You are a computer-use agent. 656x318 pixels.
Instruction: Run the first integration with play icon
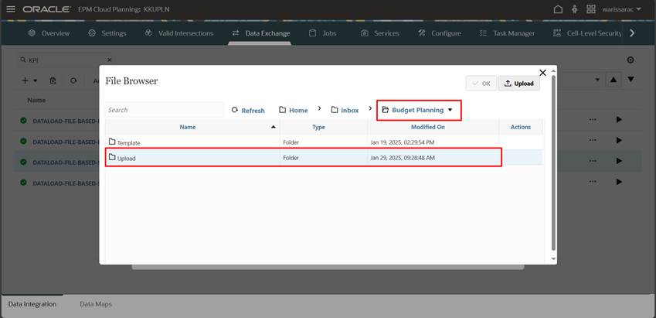point(619,120)
